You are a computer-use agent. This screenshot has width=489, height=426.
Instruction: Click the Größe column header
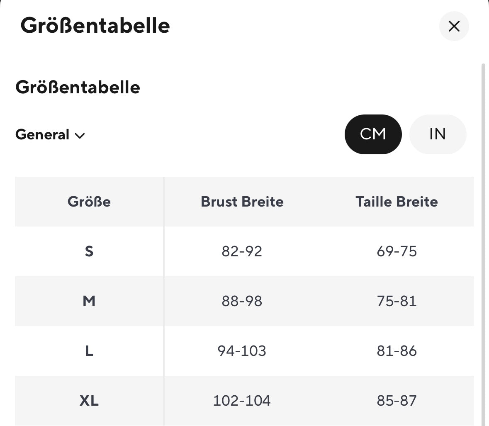89,202
